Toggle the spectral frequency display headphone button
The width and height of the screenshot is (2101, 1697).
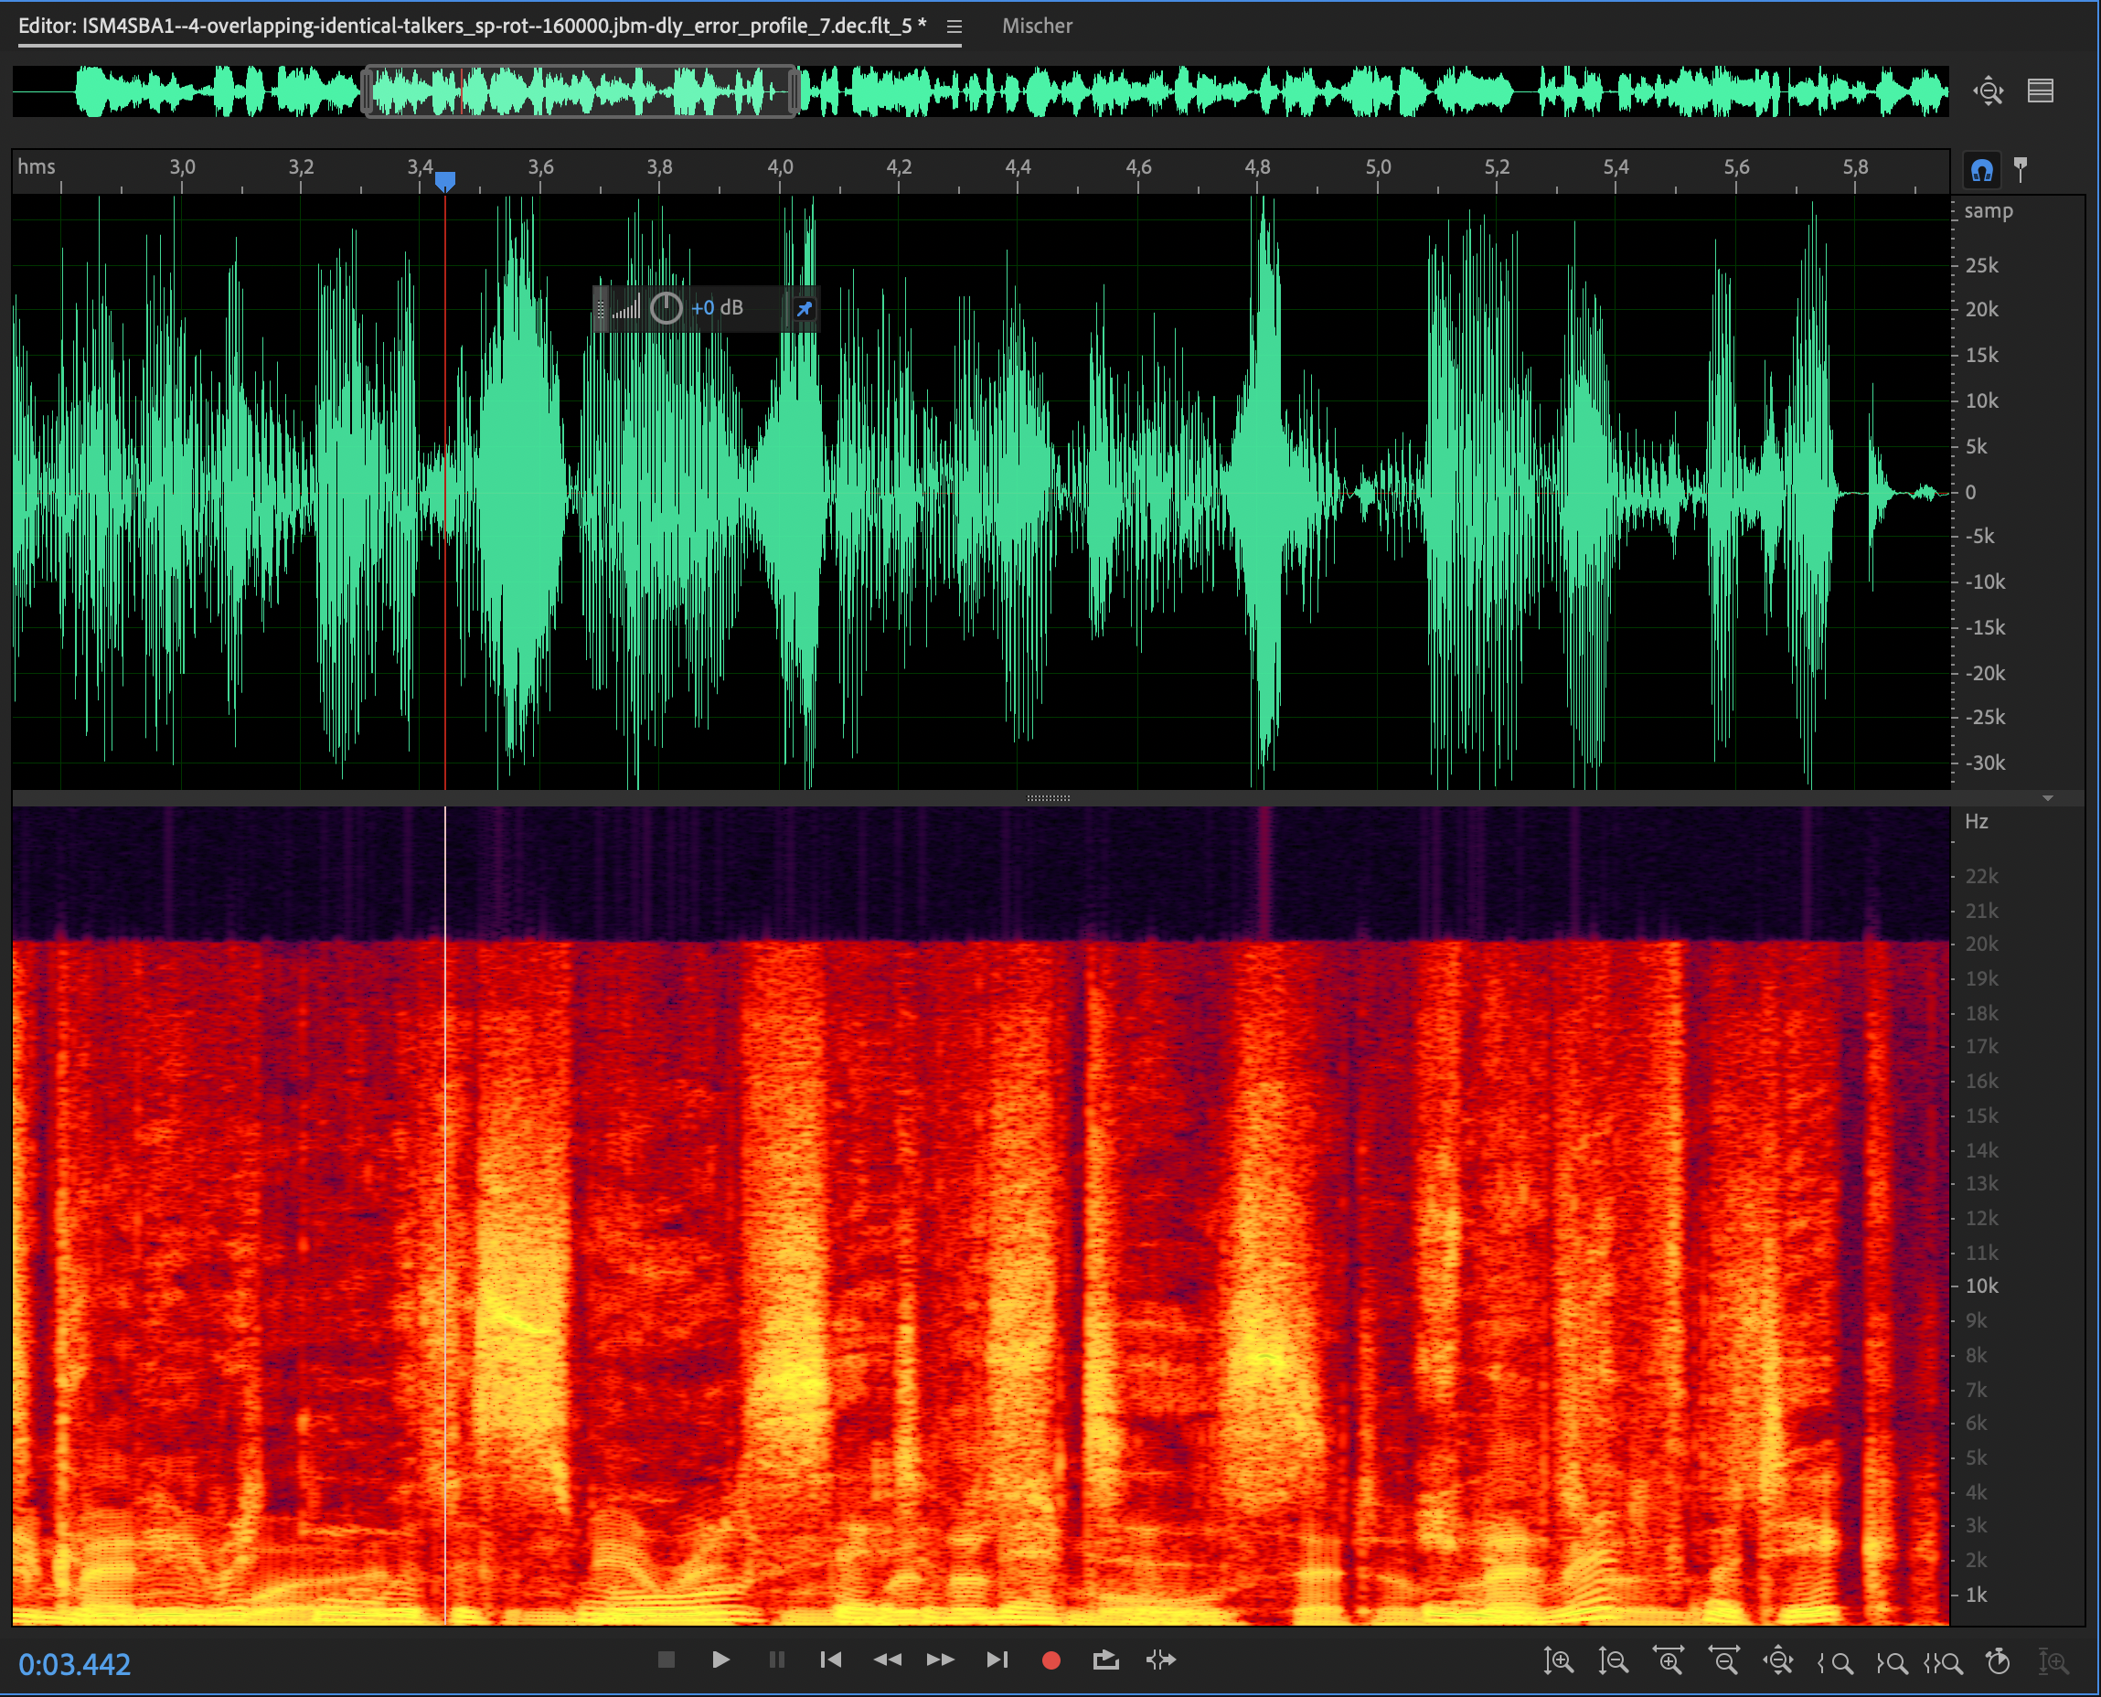[x=1981, y=170]
